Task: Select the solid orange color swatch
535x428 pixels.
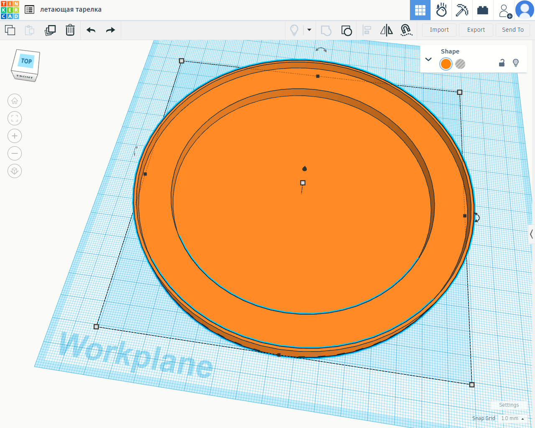Action: pos(446,64)
